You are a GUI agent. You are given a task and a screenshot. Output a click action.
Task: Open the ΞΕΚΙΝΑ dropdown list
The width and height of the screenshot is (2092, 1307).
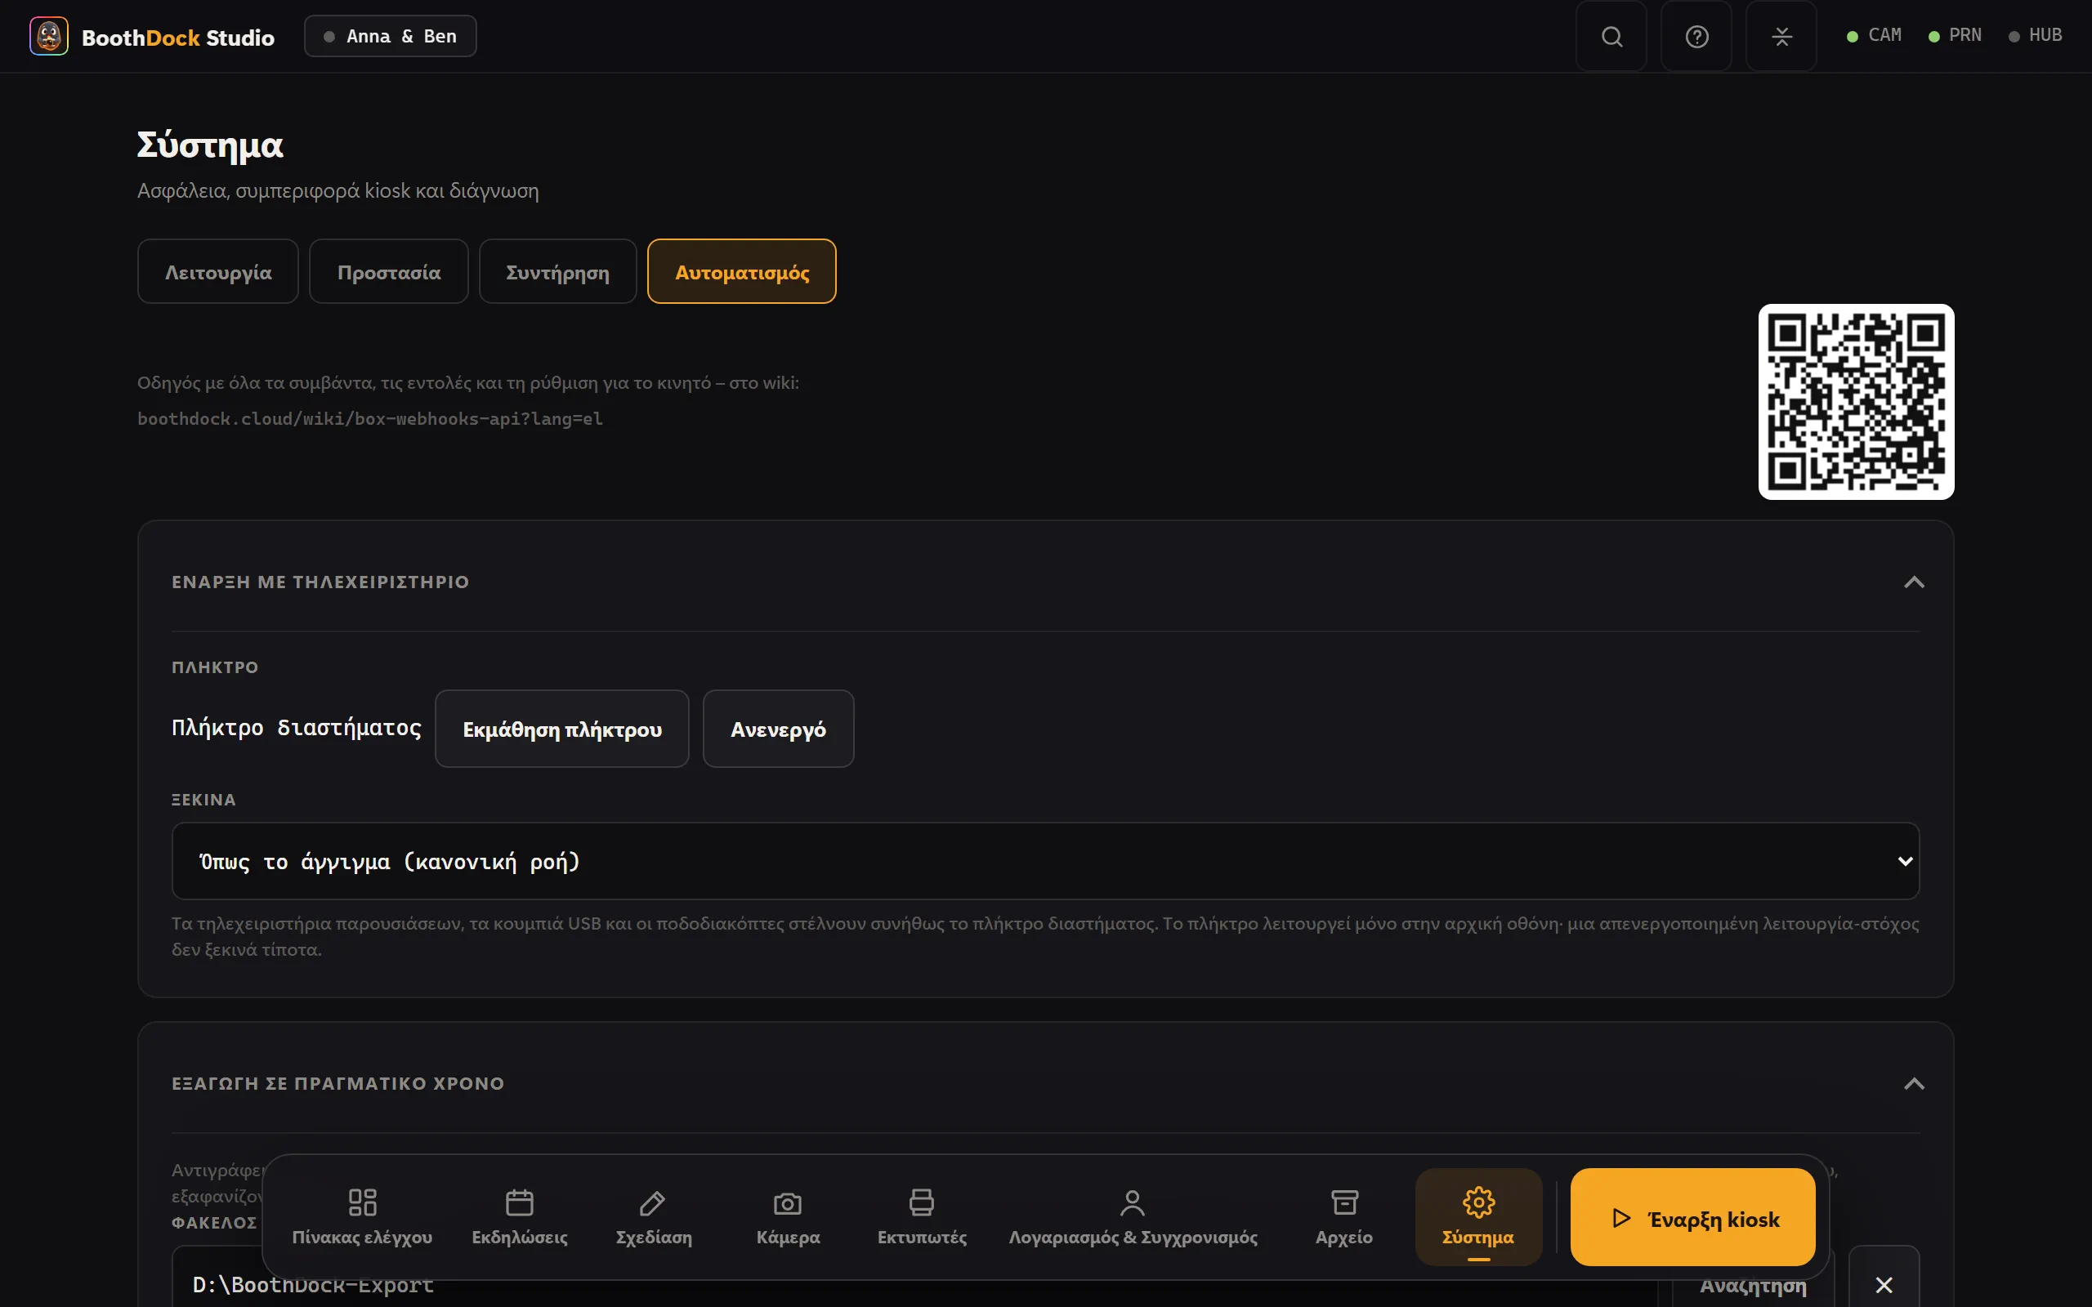(x=1045, y=861)
